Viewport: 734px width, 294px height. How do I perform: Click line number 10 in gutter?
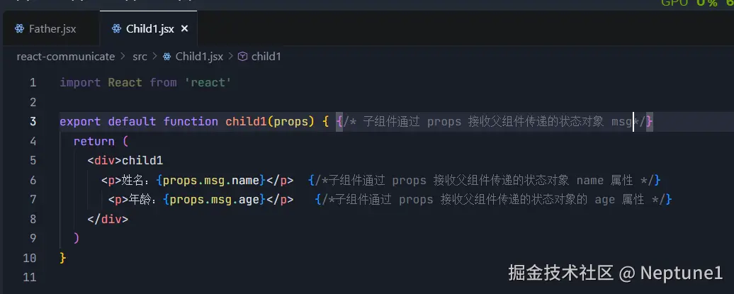tap(29, 258)
